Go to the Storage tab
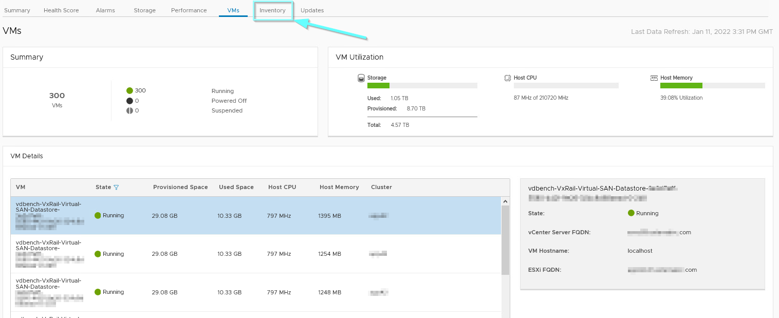Screen dimensions: 779x318 point(144,10)
